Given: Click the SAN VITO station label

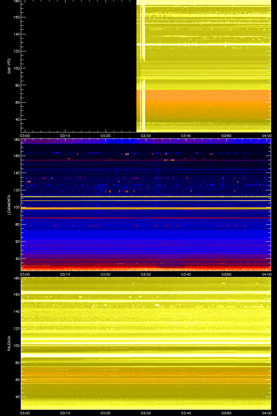Looking at the screenshot, I should coord(9,66).
